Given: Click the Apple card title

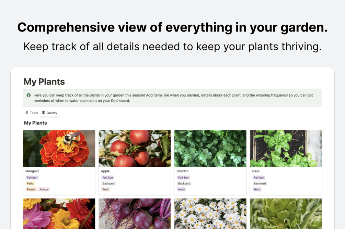Looking at the screenshot, I should 105,171.
